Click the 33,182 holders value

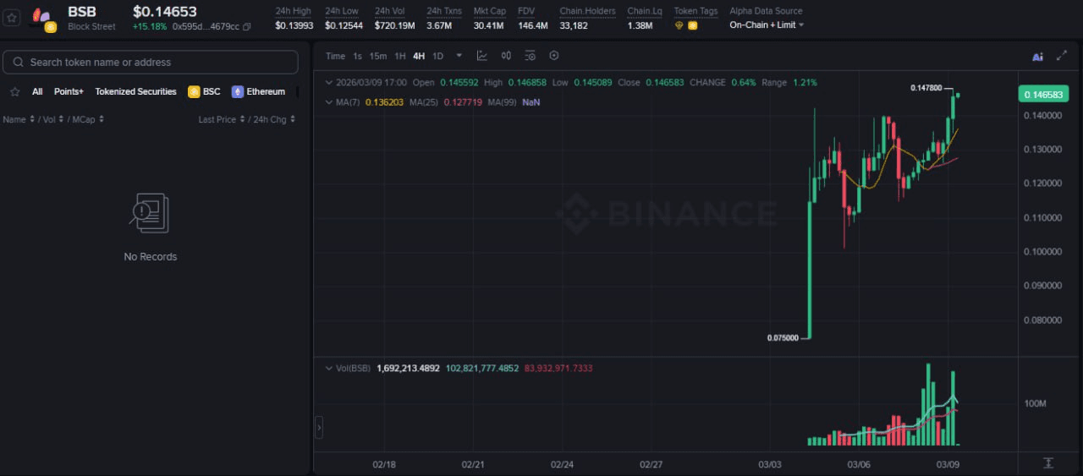coord(574,26)
